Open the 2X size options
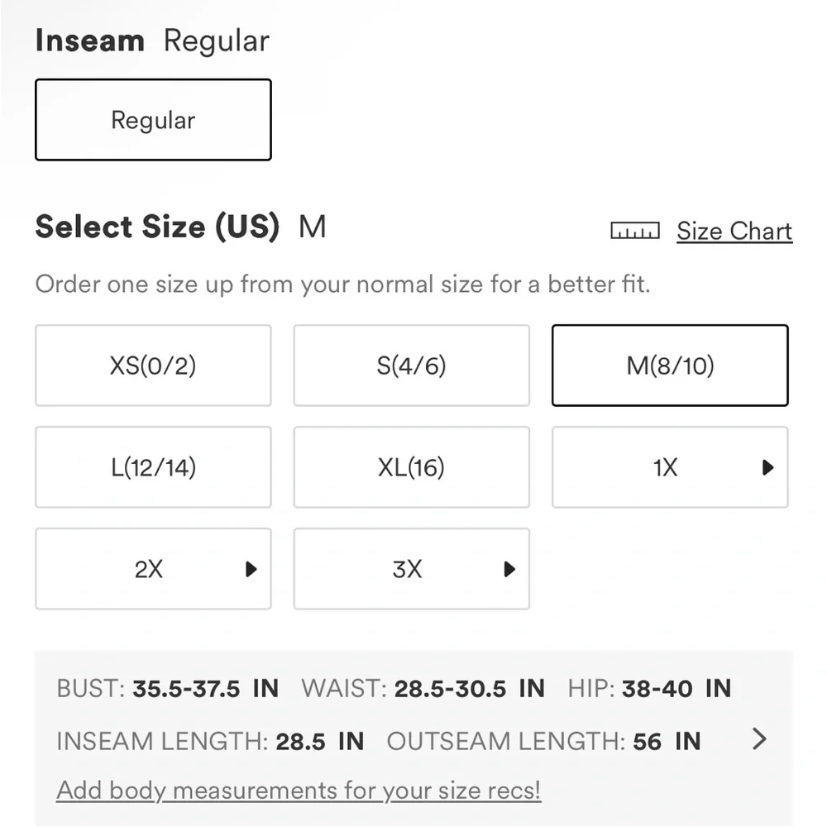This screenshot has height=827, width=827. click(149, 569)
